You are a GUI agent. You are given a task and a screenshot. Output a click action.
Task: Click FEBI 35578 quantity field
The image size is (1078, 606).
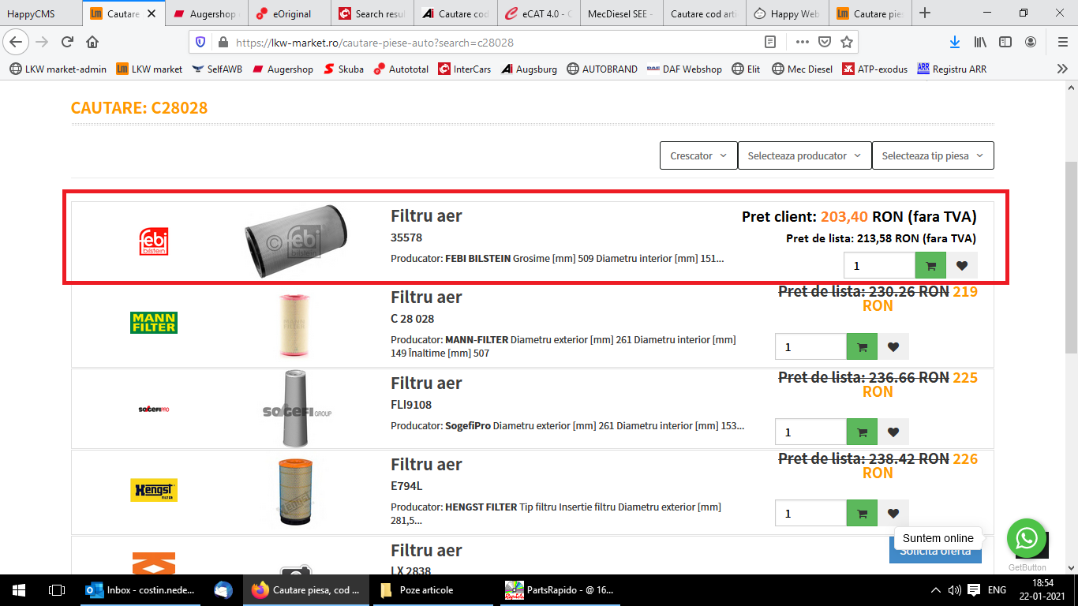point(879,266)
